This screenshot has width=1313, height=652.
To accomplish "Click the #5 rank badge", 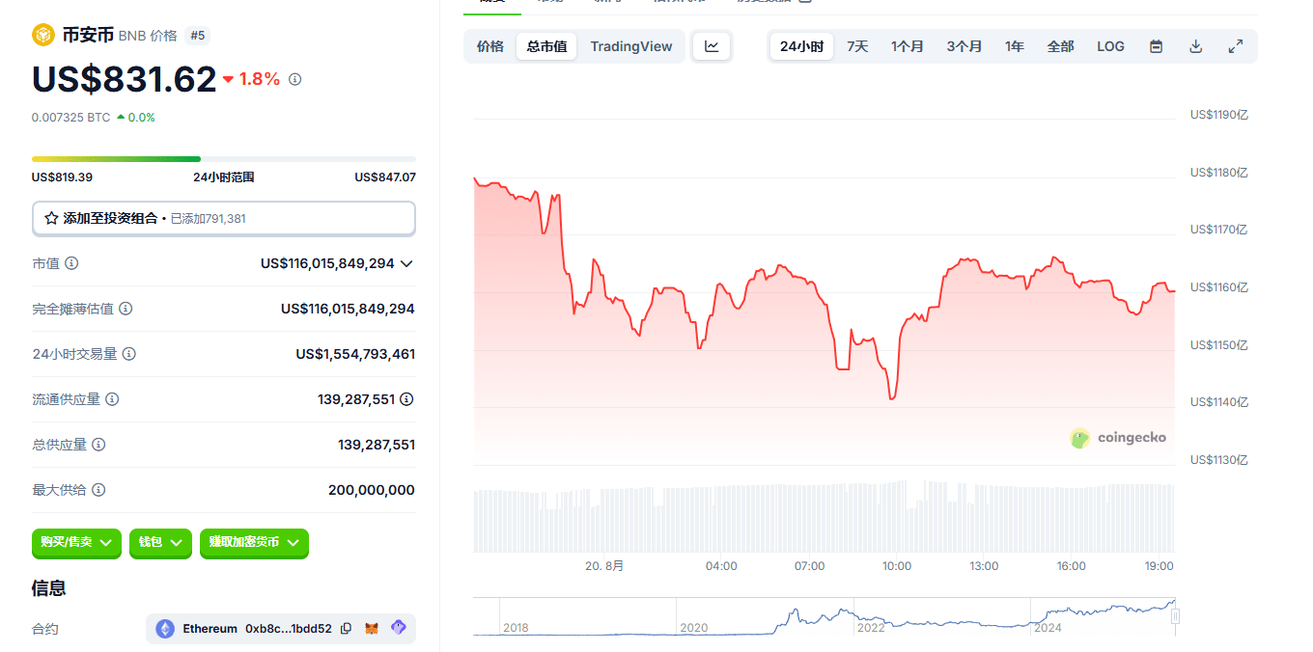I will (x=197, y=36).
